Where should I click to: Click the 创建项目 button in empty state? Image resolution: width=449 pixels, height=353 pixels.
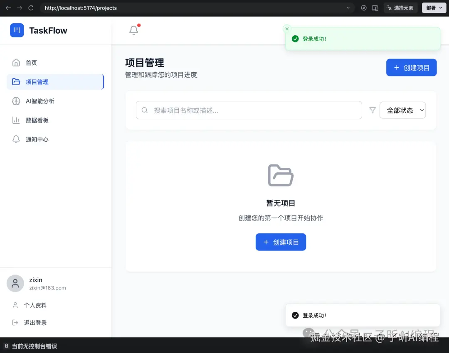(281, 242)
